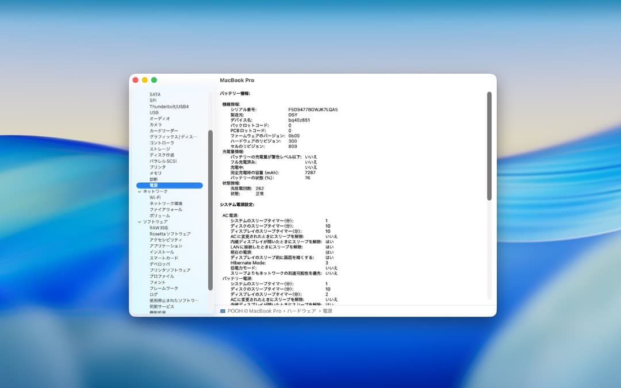Click the condition value 正常
Screen dimensions: 621x388
259,194
